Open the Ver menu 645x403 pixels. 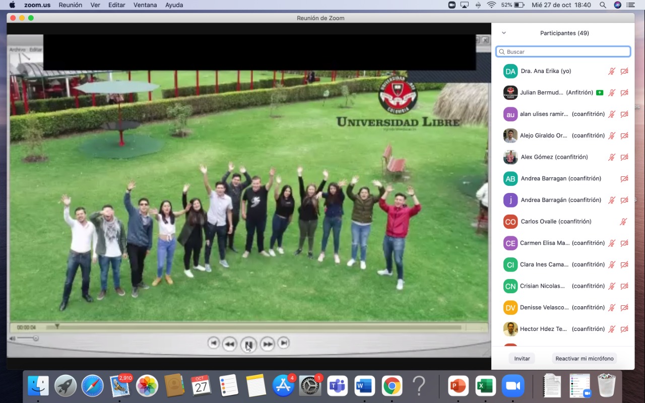95,5
